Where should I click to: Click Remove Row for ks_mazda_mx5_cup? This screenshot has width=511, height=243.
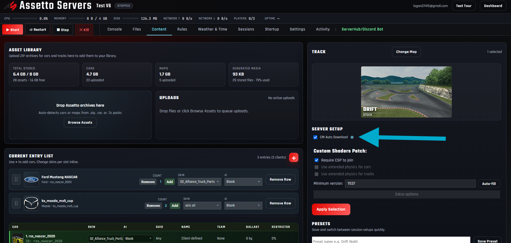tap(280, 203)
